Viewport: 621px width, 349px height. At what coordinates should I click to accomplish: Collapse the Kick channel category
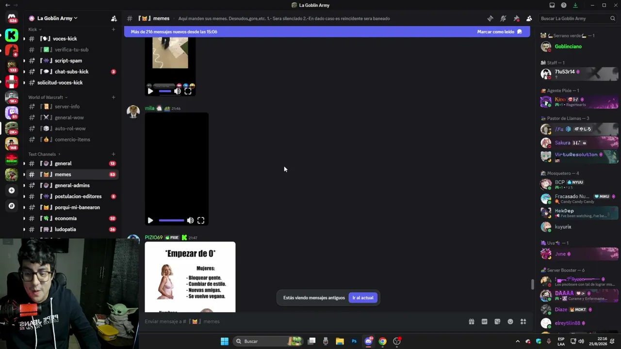click(34, 30)
